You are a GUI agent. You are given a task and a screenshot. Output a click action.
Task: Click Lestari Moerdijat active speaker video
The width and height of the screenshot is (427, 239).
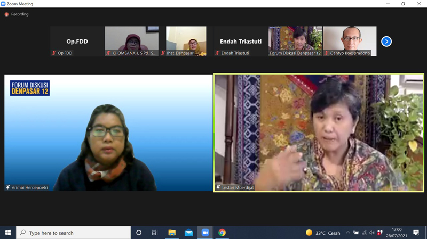point(319,132)
